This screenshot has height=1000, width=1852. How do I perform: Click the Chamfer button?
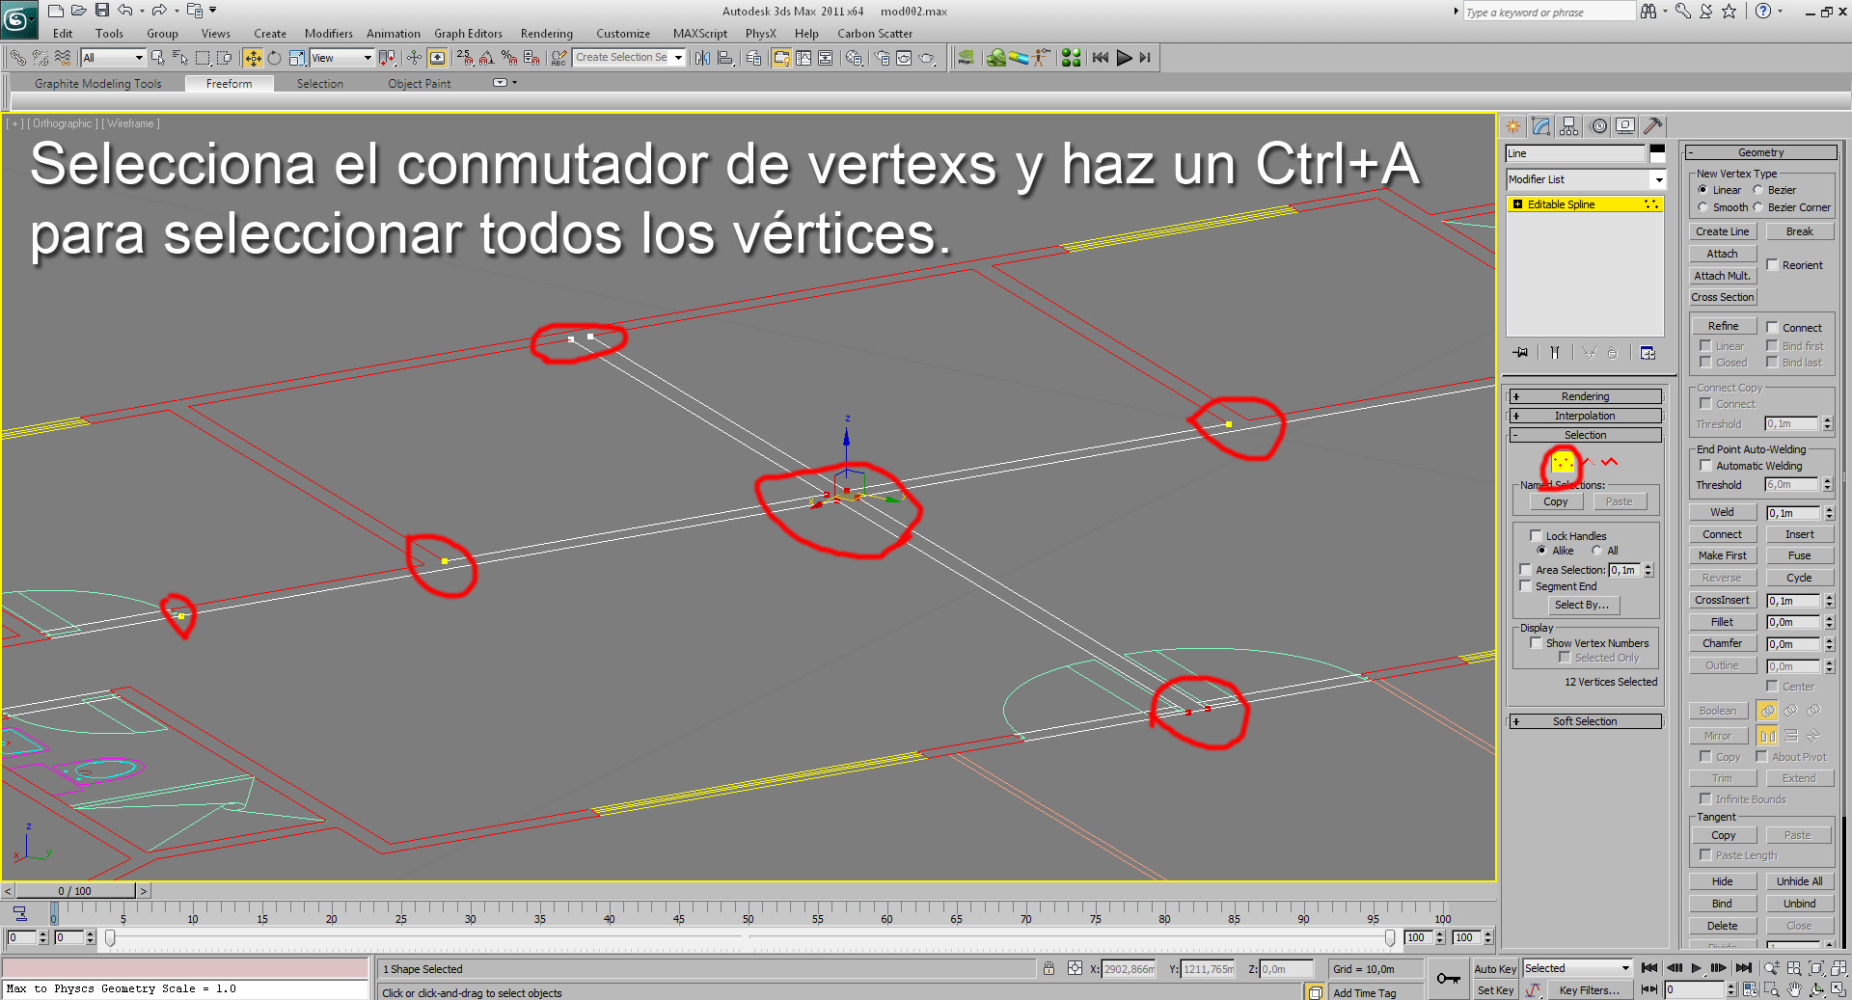[1723, 643]
